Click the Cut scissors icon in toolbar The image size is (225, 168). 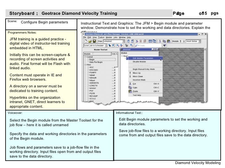click(x=160, y=41)
